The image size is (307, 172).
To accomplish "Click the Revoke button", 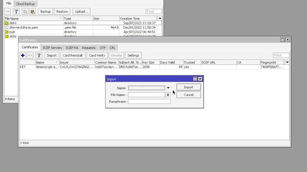I will point(116,55).
